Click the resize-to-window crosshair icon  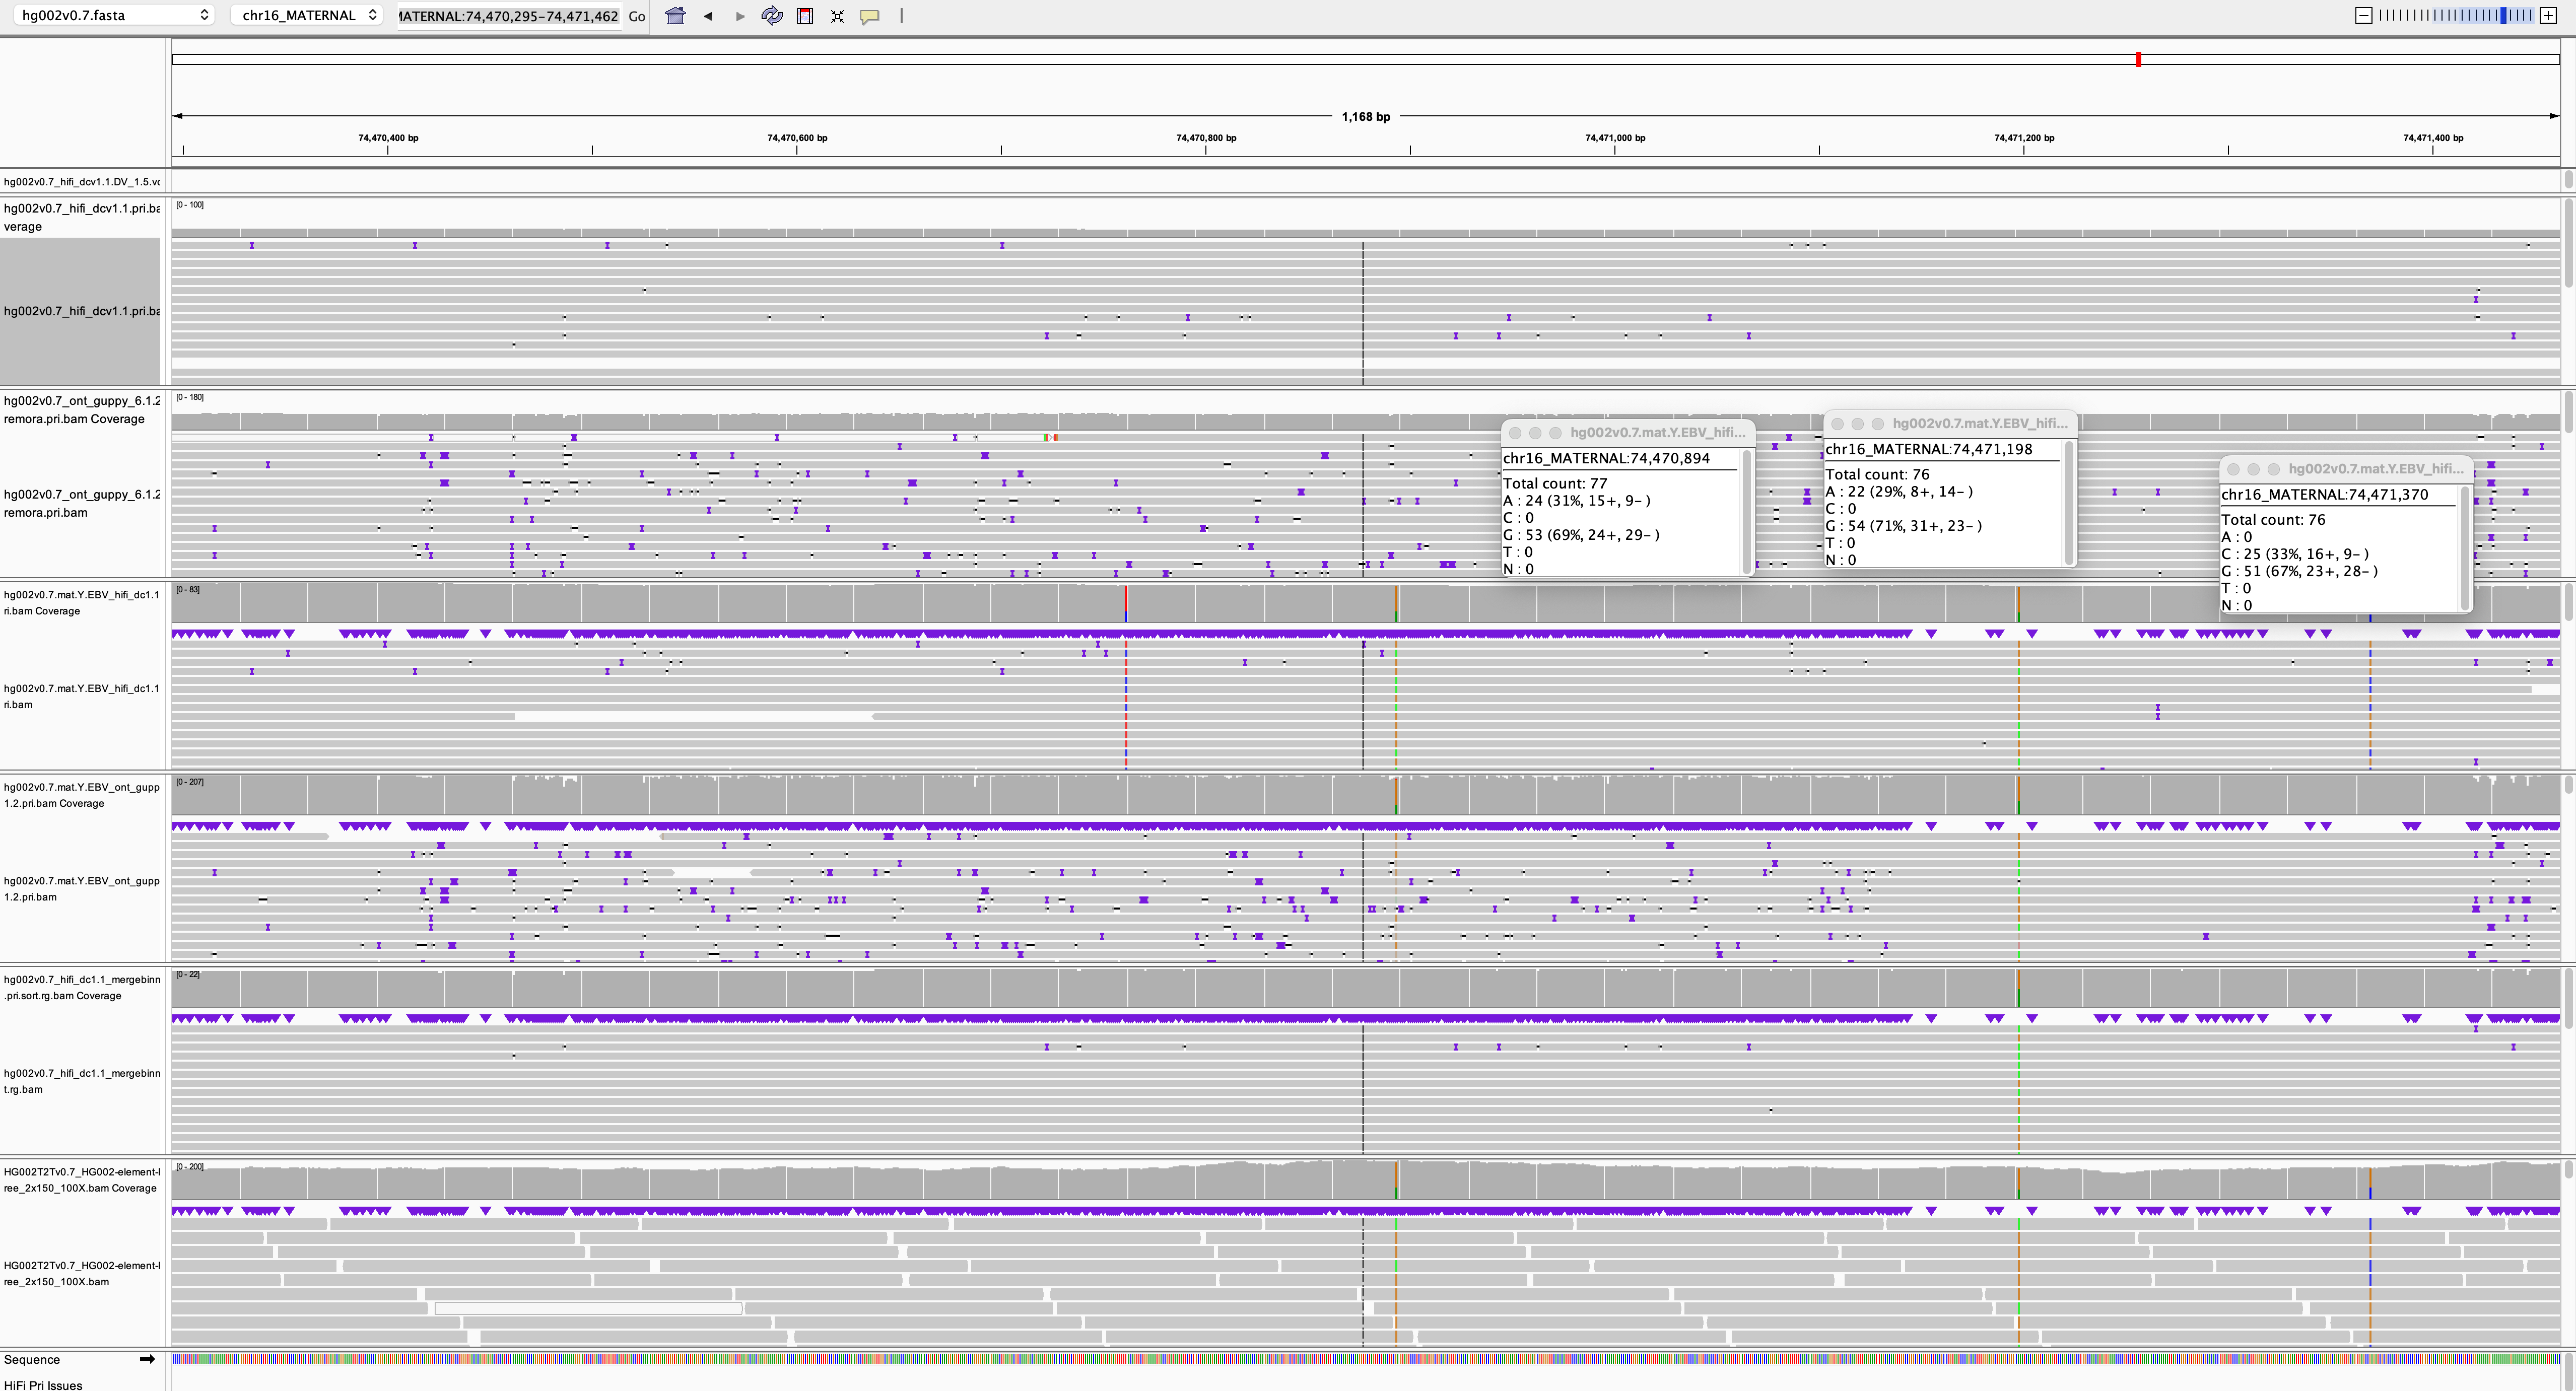838,16
